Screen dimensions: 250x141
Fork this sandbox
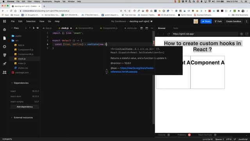pos(218,21)
